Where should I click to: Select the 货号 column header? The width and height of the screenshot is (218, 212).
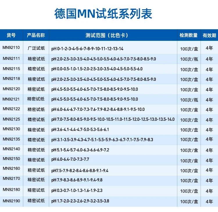point(11,35)
